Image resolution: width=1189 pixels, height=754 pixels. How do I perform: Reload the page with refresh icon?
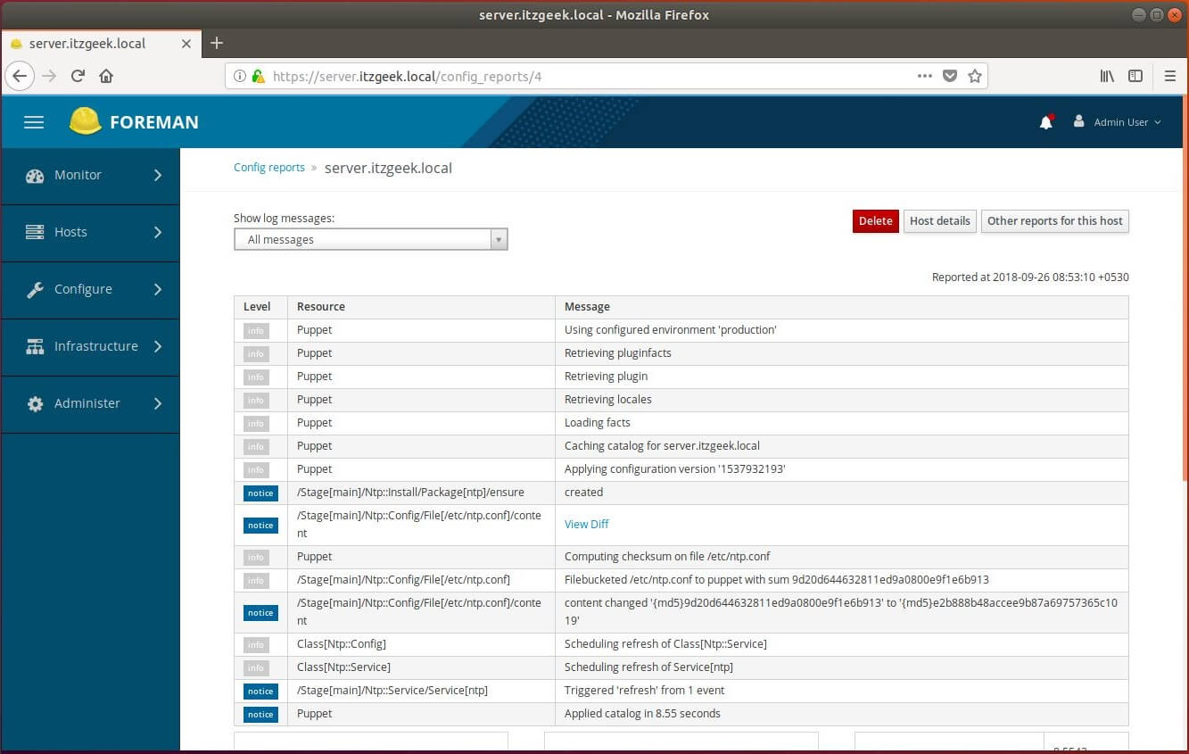(x=78, y=76)
